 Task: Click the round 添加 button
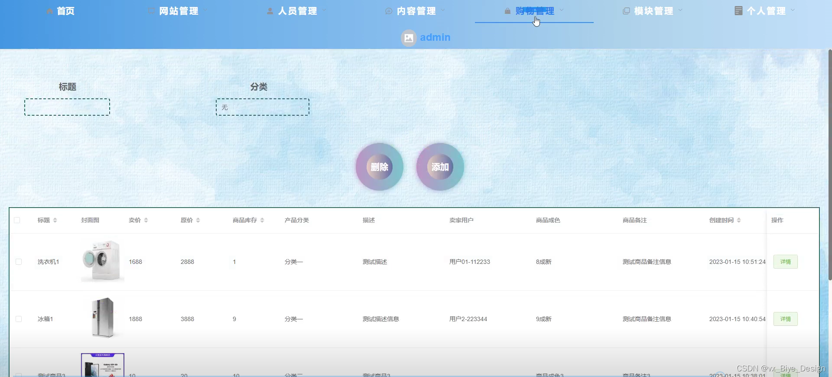(x=440, y=167)
